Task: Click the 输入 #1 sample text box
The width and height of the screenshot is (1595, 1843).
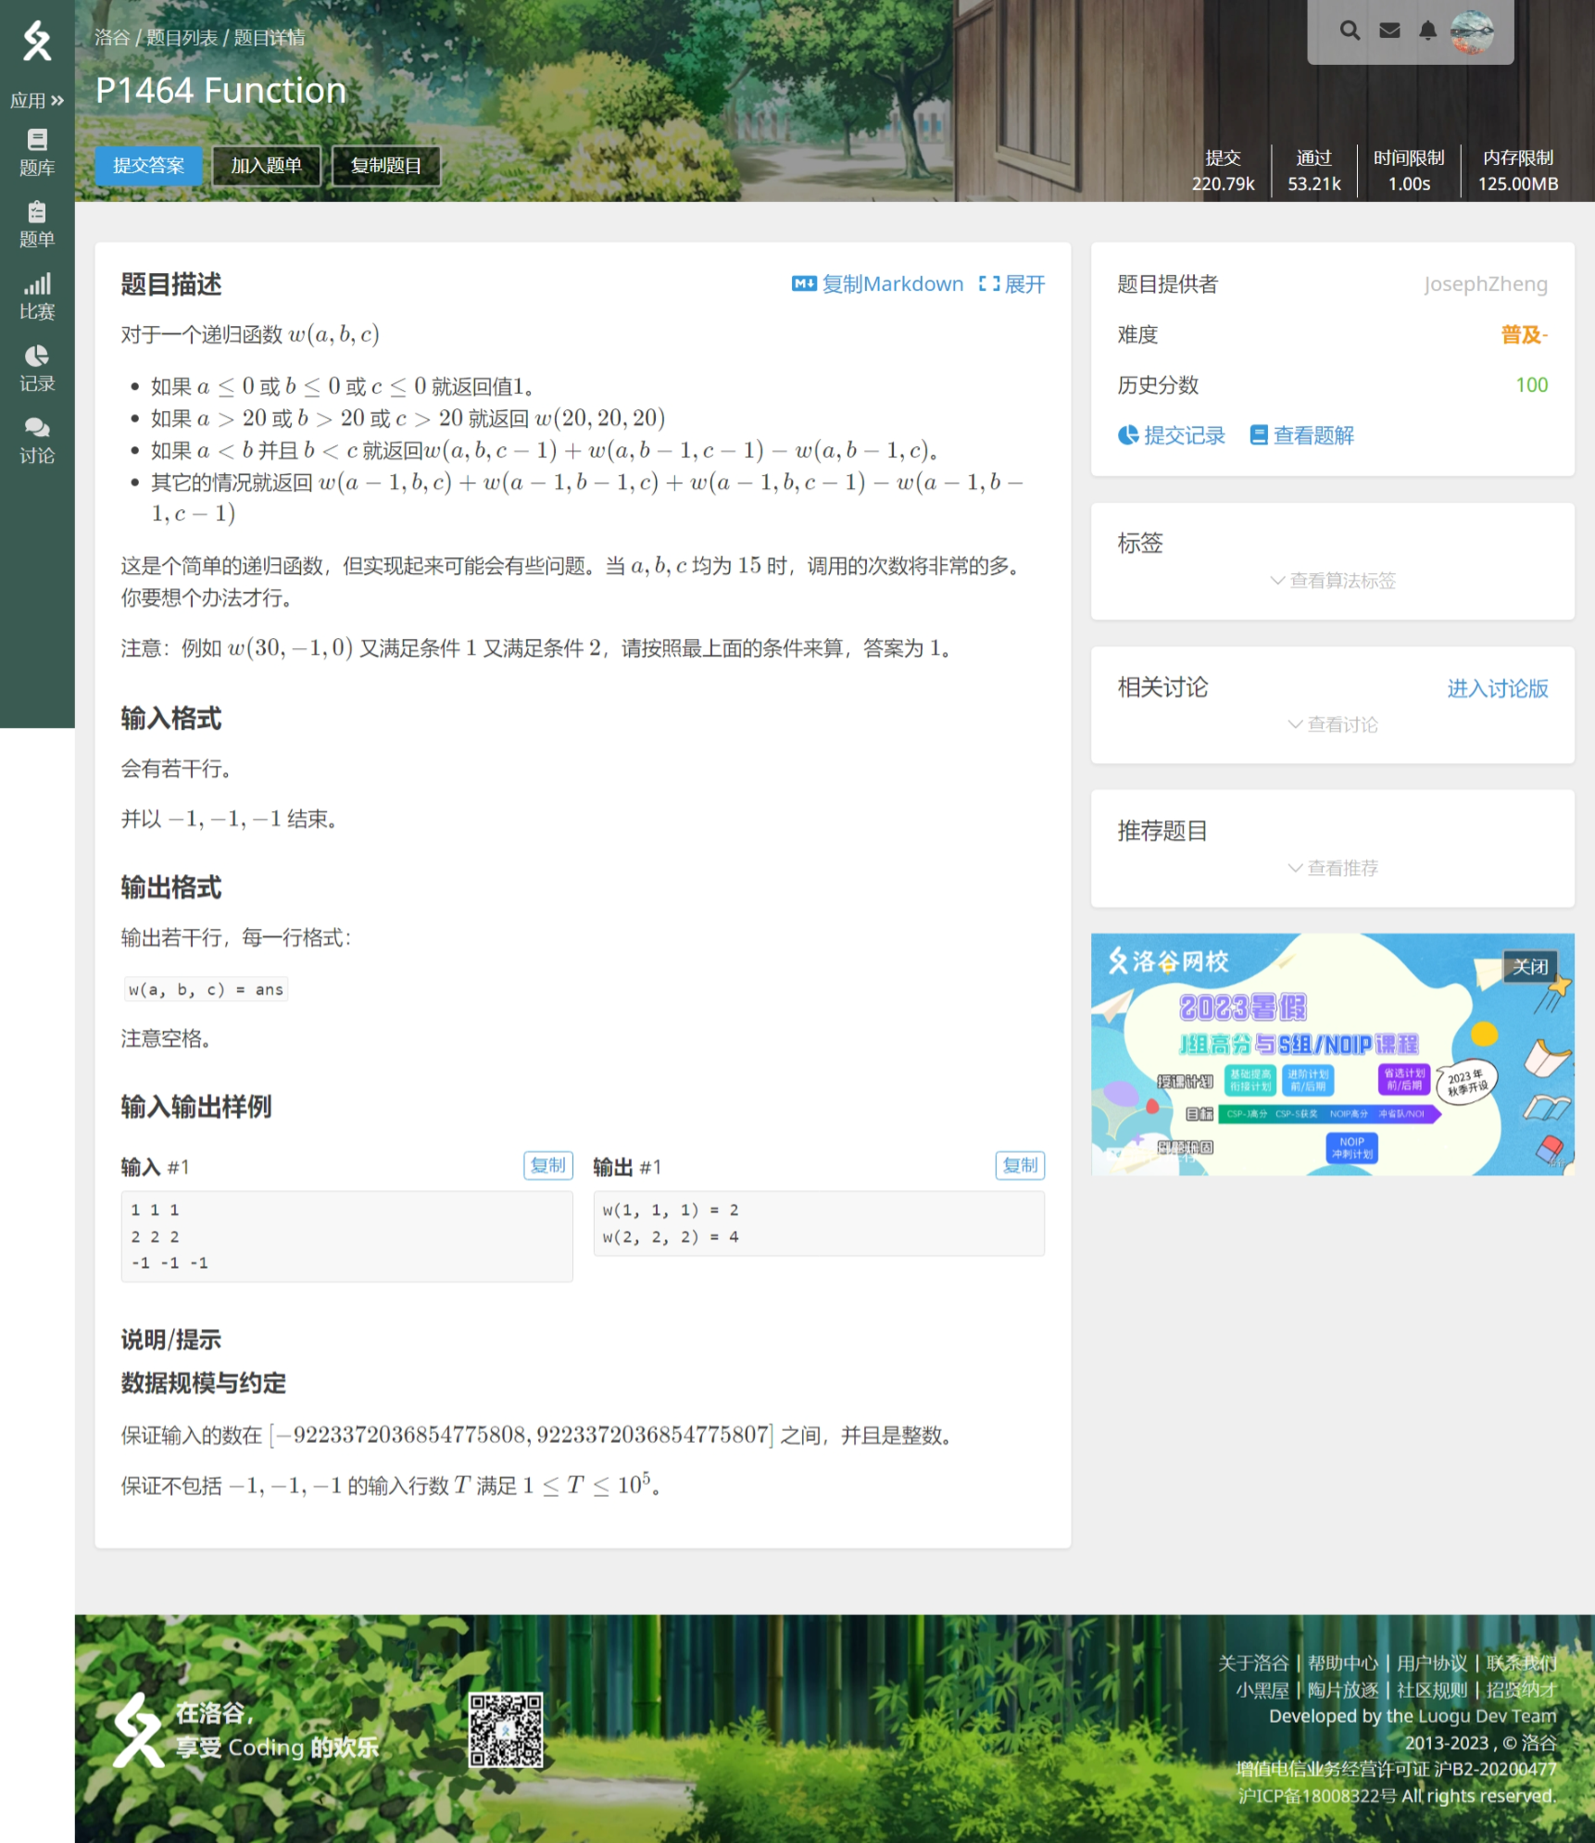Action: click(x=346, y=1236)
